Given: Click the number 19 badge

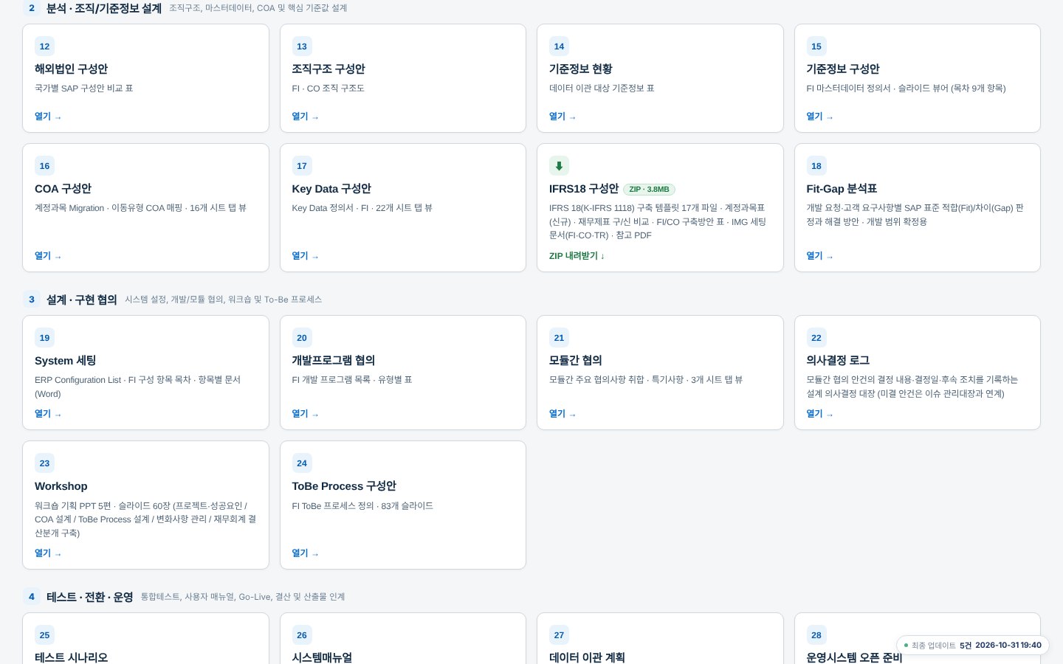Looking at the screenshot, I should (44, 338).
